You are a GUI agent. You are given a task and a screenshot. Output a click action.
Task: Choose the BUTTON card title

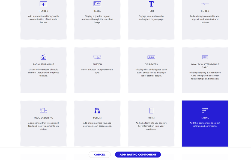(x=97, y=64)
